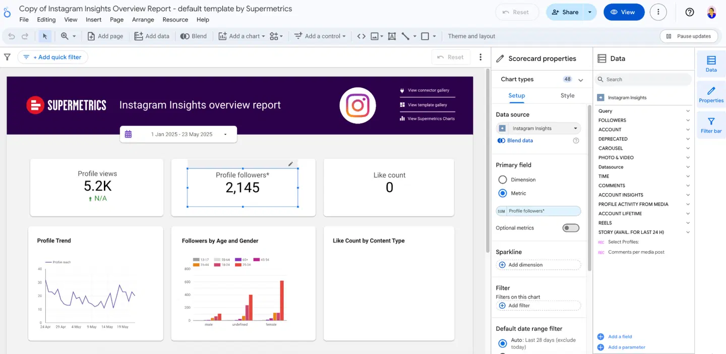Open the Blend tool in the toolbar
This screenshot has height=354, width=726.
click(x=194, y=36)
